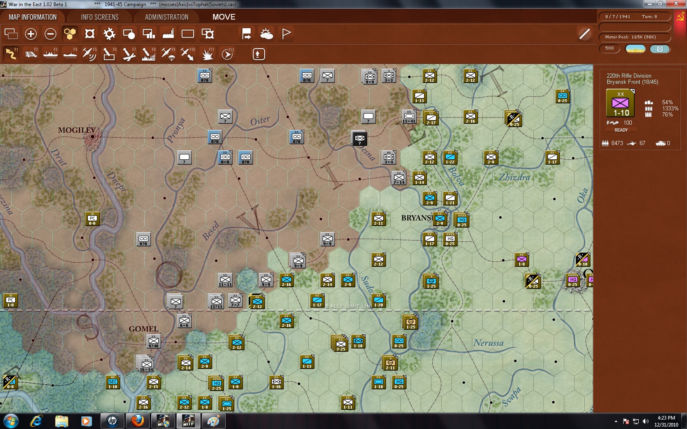Select the F7 bomb airfield mode
This screenshot has width=687, height=429.
pos(129,54)
